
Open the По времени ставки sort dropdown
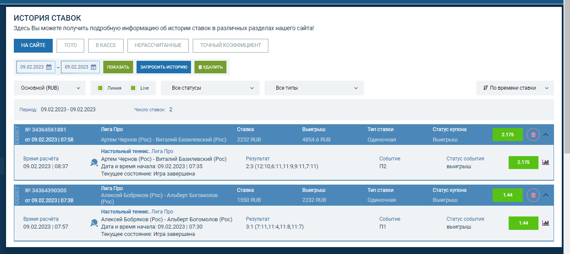pos(515,88)
